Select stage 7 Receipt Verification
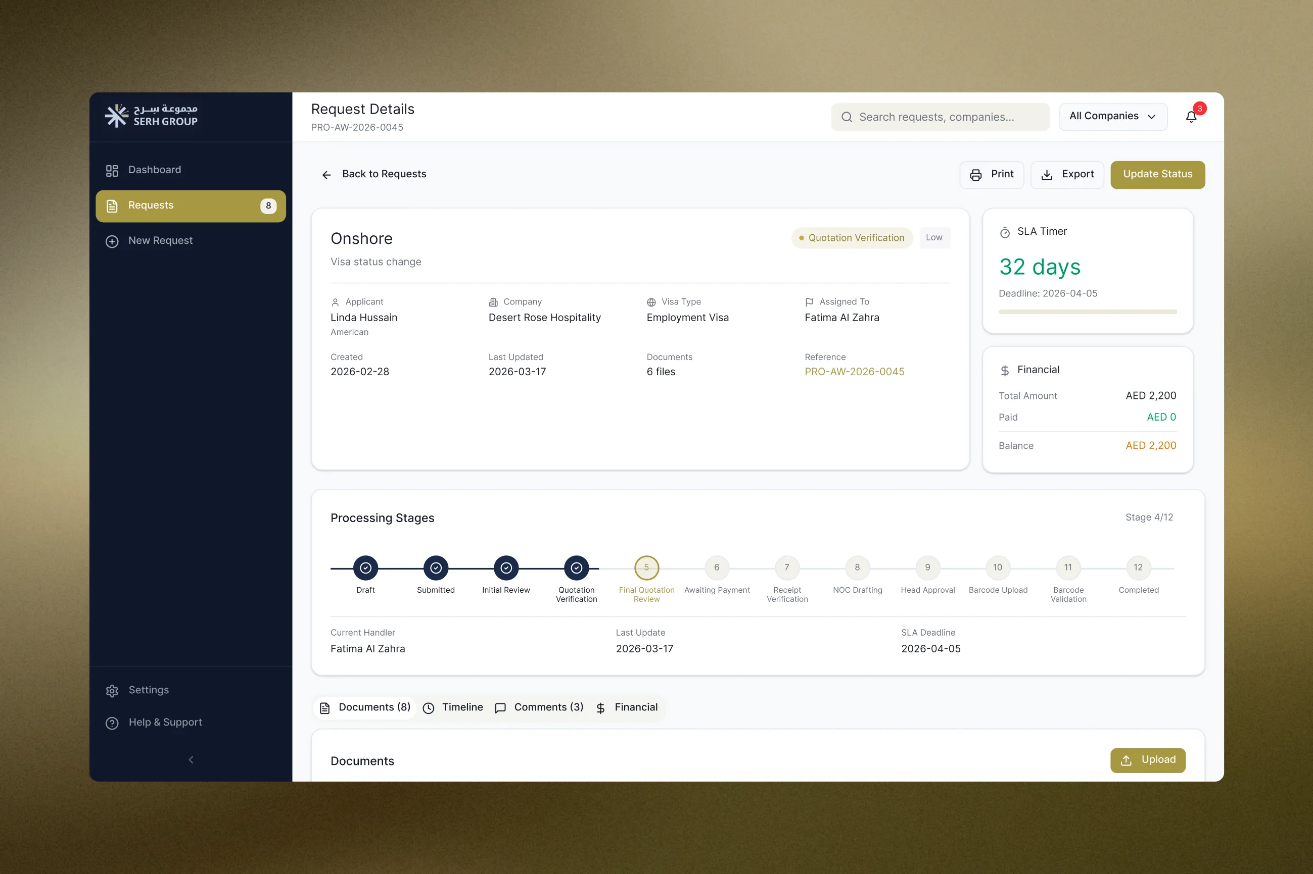 (x=787, y=568)
